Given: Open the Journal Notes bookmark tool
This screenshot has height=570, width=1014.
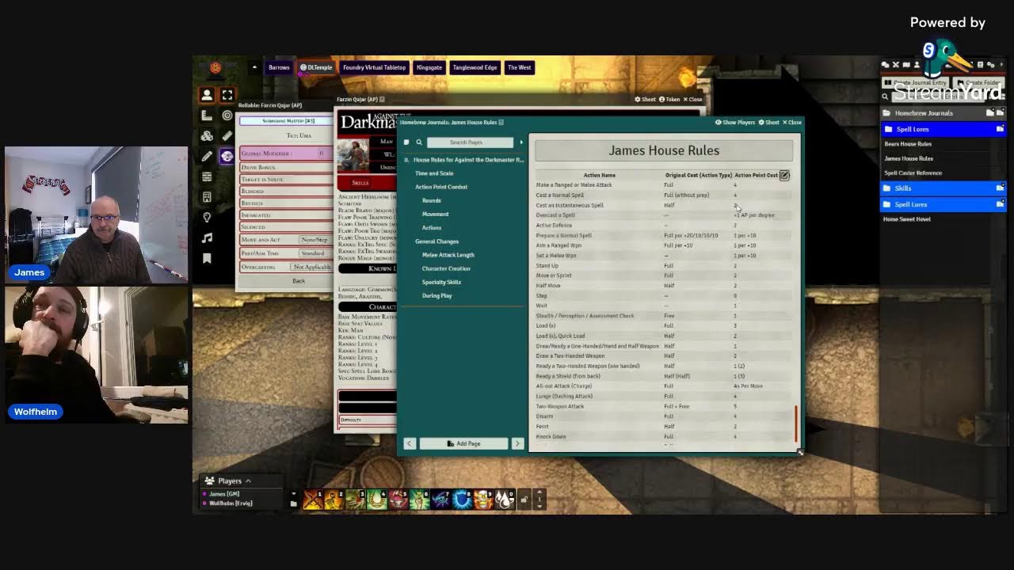Looking at the screenshot, I should tap(207, 258).
